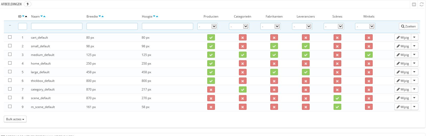Check the thickbox_default row checkbox

[x=10, y=80]
